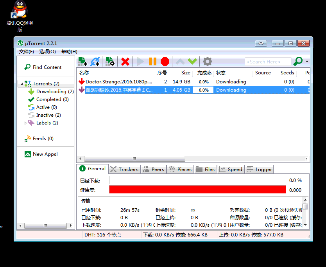326x267 pixels.
Task: Click the green search magnifier icon
Action: [x=298, y=61]
